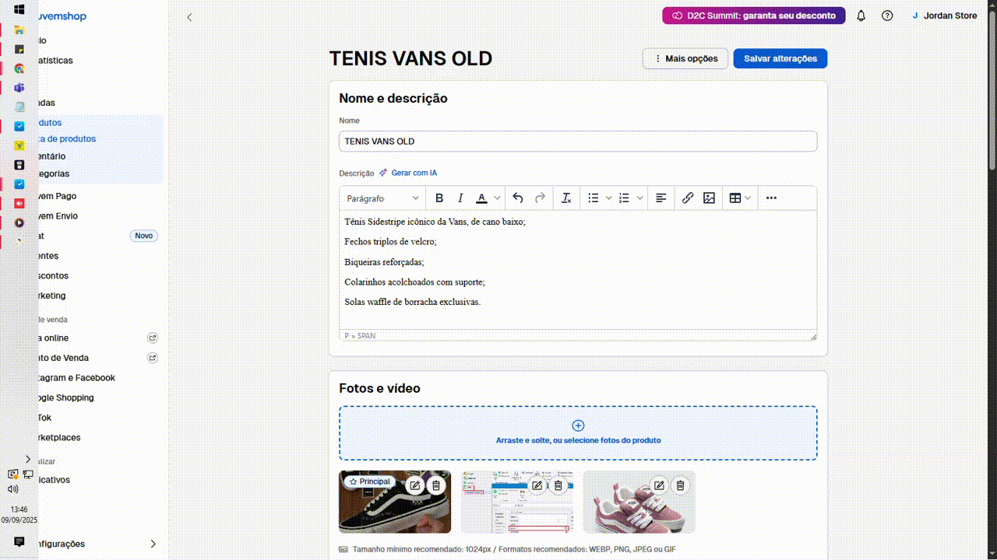
Task: Insert an image into the description
Action: tap(710, 198)
